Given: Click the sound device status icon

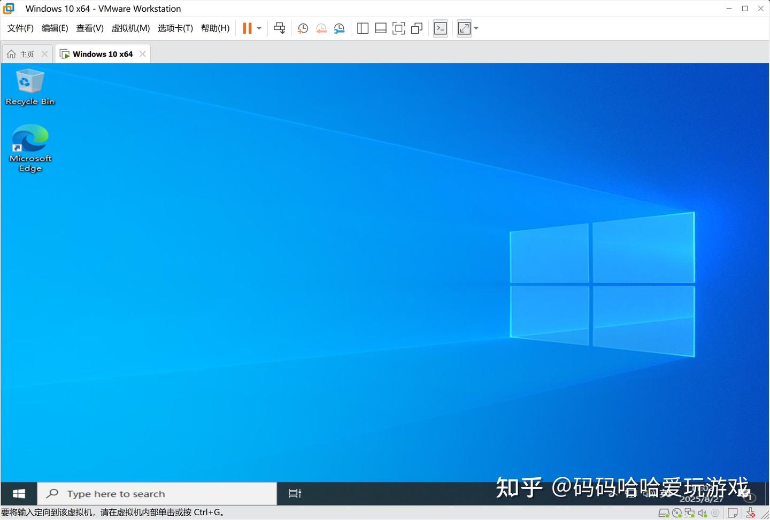Looking at the screenshot, I should pos(703,513).
